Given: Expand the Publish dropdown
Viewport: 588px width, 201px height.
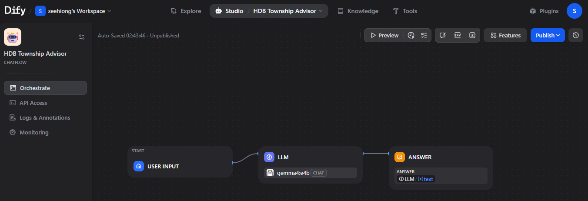Looking at the screenshot, I should [548, 35].
